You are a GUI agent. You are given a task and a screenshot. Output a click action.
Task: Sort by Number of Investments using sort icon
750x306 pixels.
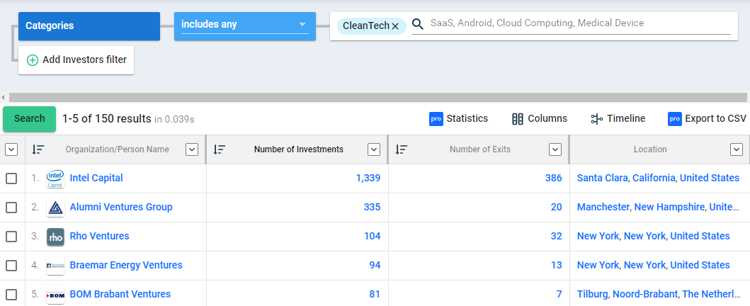(x=220, y=149)
